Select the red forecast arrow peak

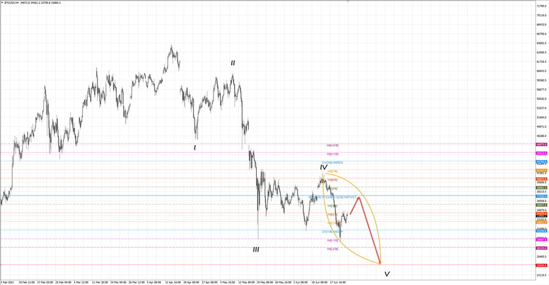point(359,198)
